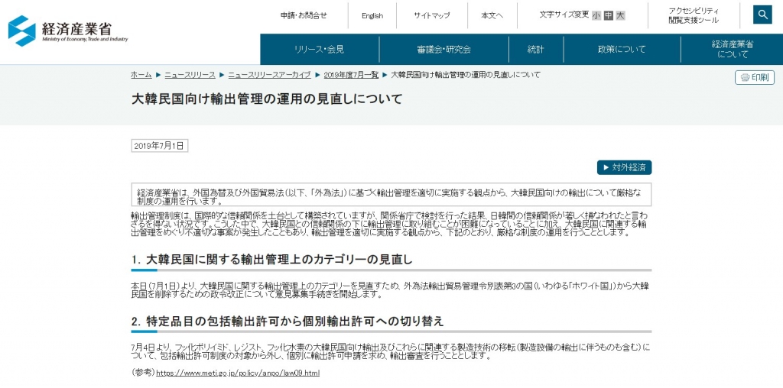
Task: Open the 申請・お問合せ link
Action: (x=303, y=15)
